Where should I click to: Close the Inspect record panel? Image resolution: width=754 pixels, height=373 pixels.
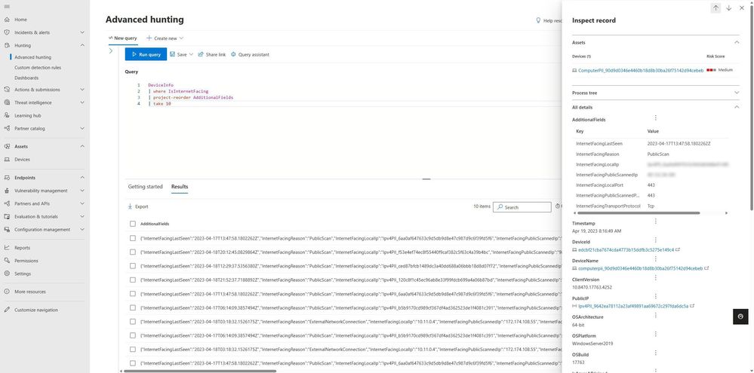click(x=741, y=8)
